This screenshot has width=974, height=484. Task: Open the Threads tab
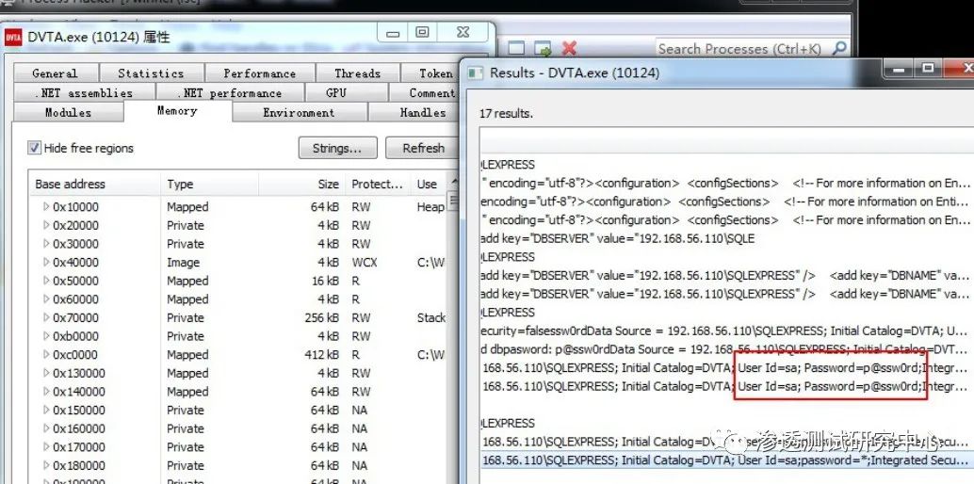357,73
